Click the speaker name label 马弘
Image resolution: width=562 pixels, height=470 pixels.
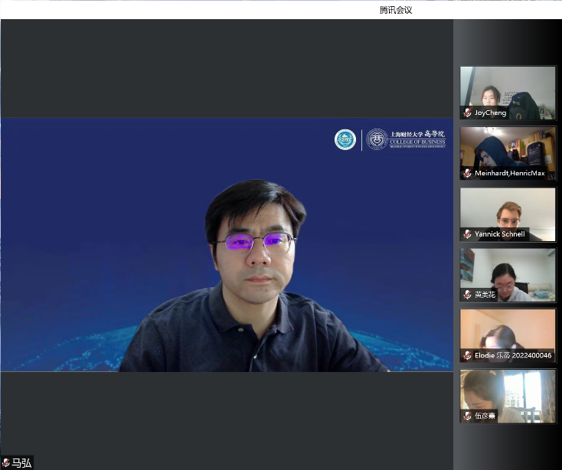coord(21,462)
